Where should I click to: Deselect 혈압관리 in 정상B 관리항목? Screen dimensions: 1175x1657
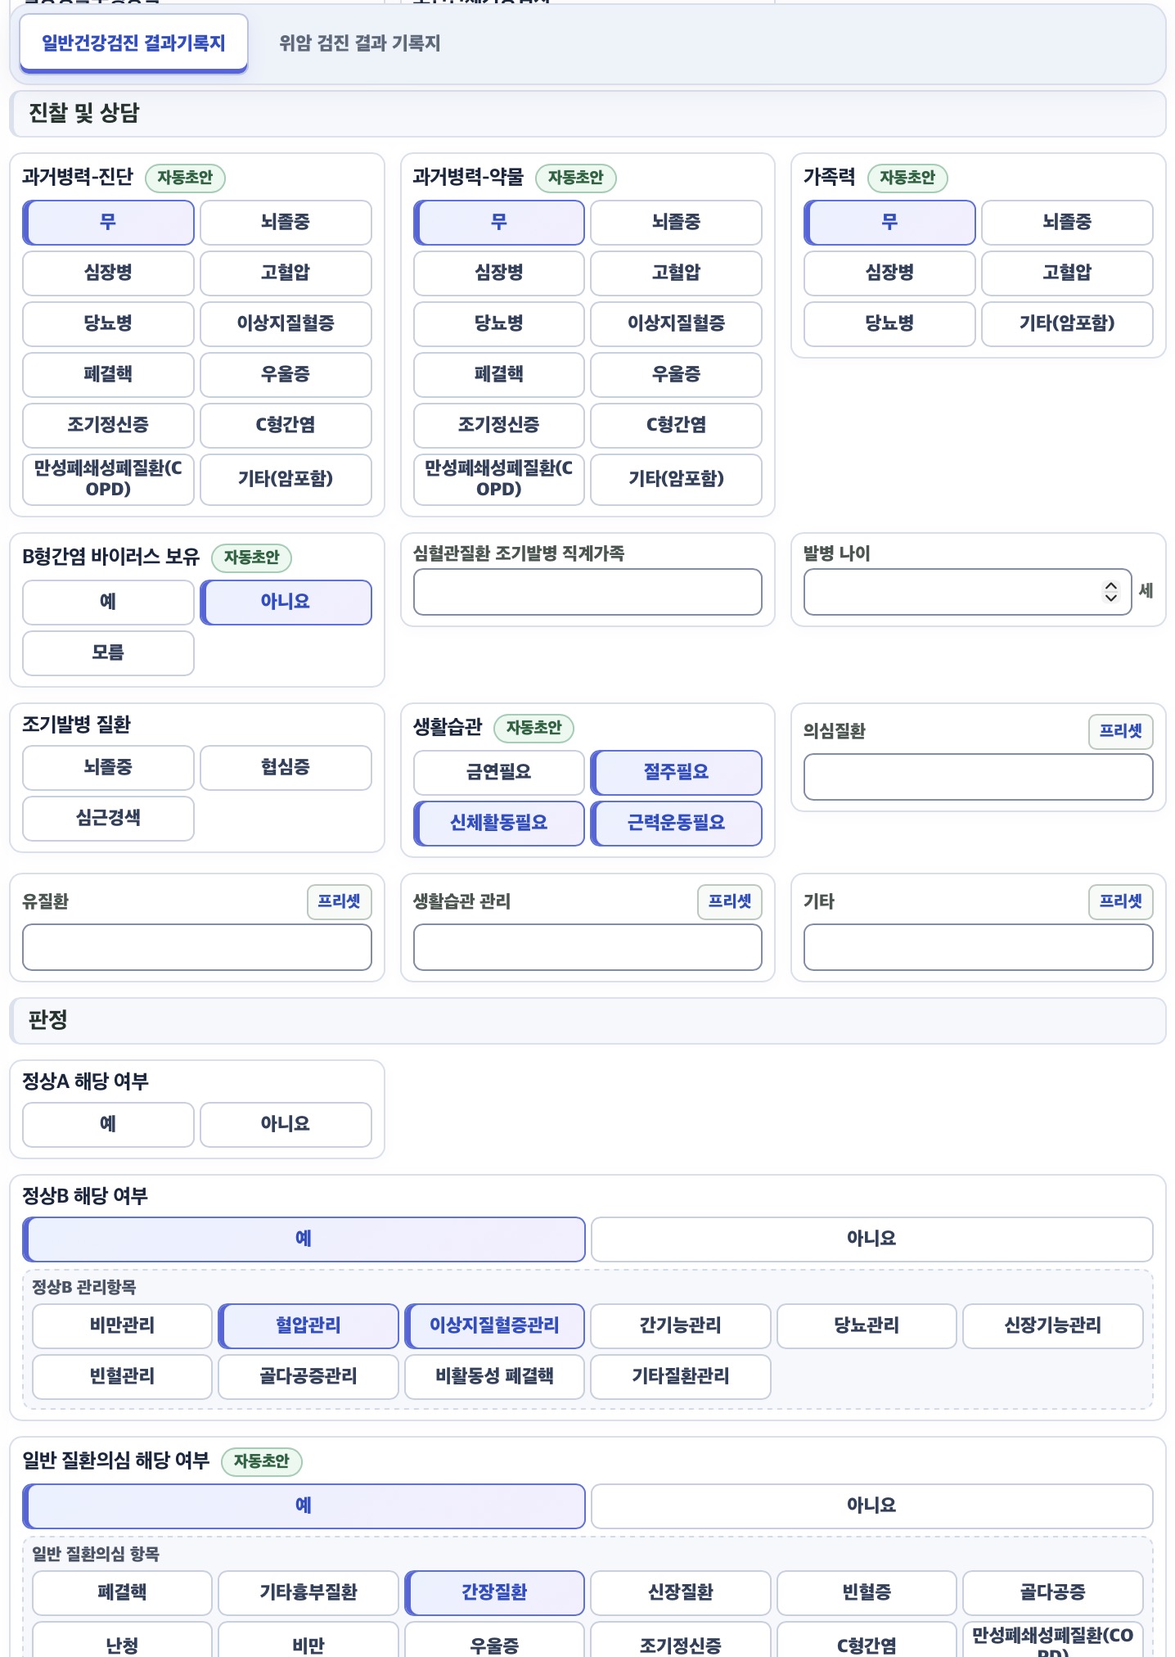[308, 1326]
